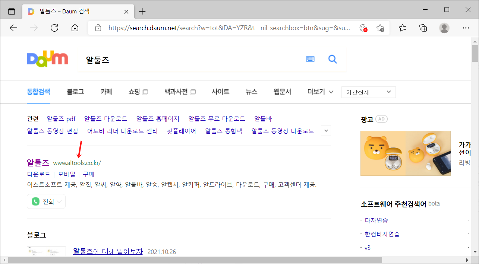Click the recommended search 타자연습
The width and height of the screenshot is (479, 264).
[x=376, y=220]
